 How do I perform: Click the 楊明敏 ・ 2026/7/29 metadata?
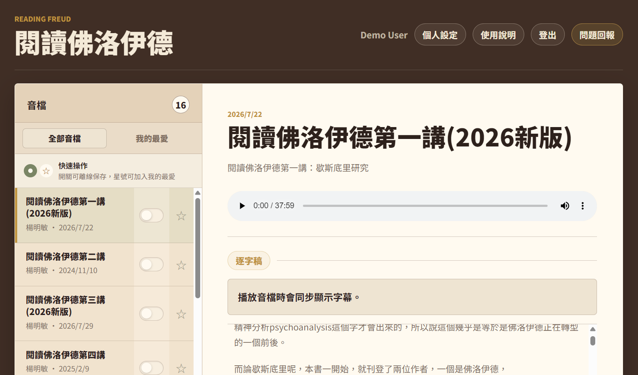60,326
